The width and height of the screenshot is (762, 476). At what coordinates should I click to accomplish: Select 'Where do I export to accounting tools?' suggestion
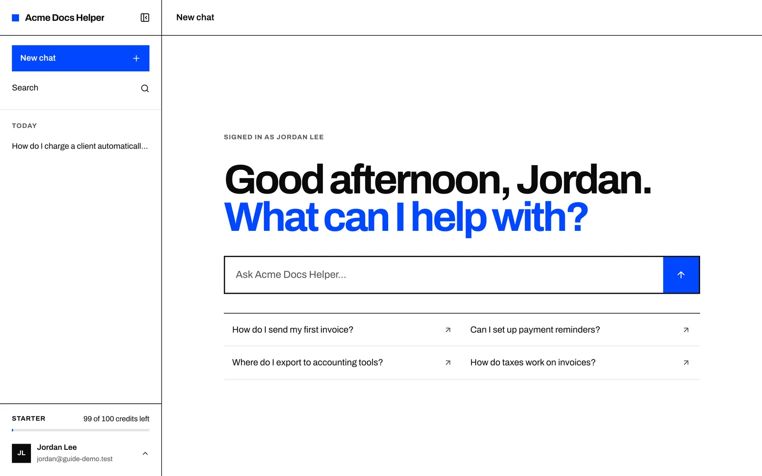[x=343, y=363]
